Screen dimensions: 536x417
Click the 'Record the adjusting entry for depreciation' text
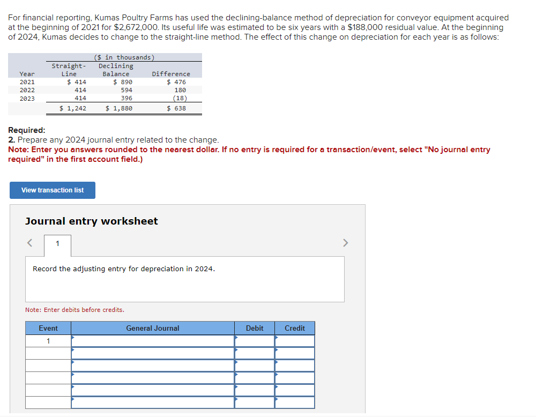pos(124,269)
